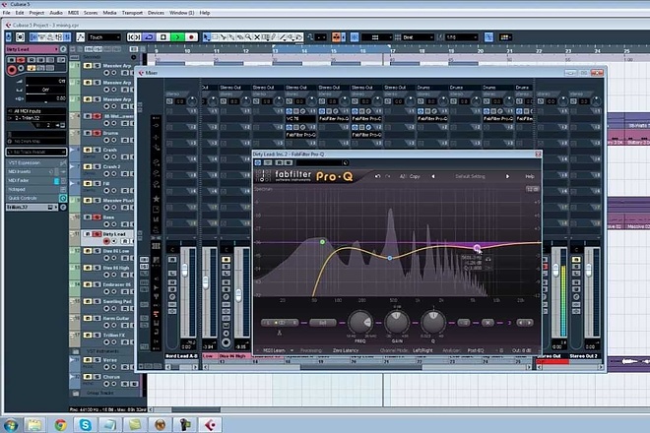Viewport: 650px width, 433px height.
Task: Click Help button in FabFilter Pro-Q
Action: tap(530, 176)
